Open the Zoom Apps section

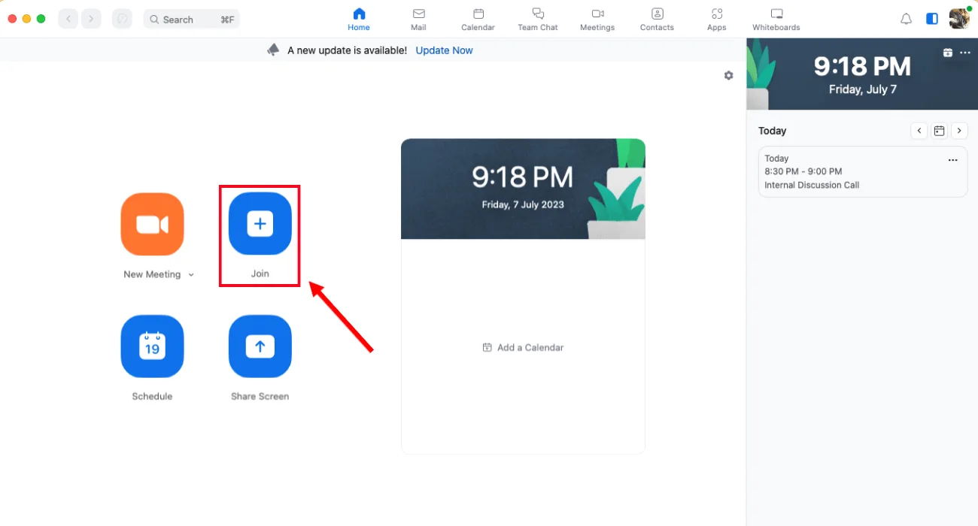pyautogui.click(x=715, y=19)
